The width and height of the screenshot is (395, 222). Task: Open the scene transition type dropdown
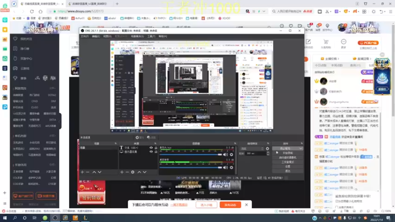click(252, 148)
